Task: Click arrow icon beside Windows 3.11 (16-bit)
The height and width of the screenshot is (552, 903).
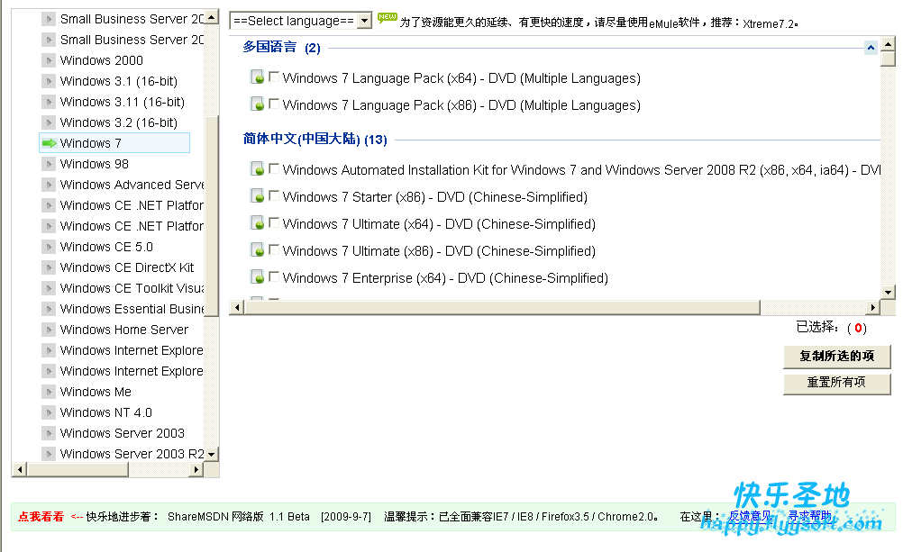Action: coord(49,102)
